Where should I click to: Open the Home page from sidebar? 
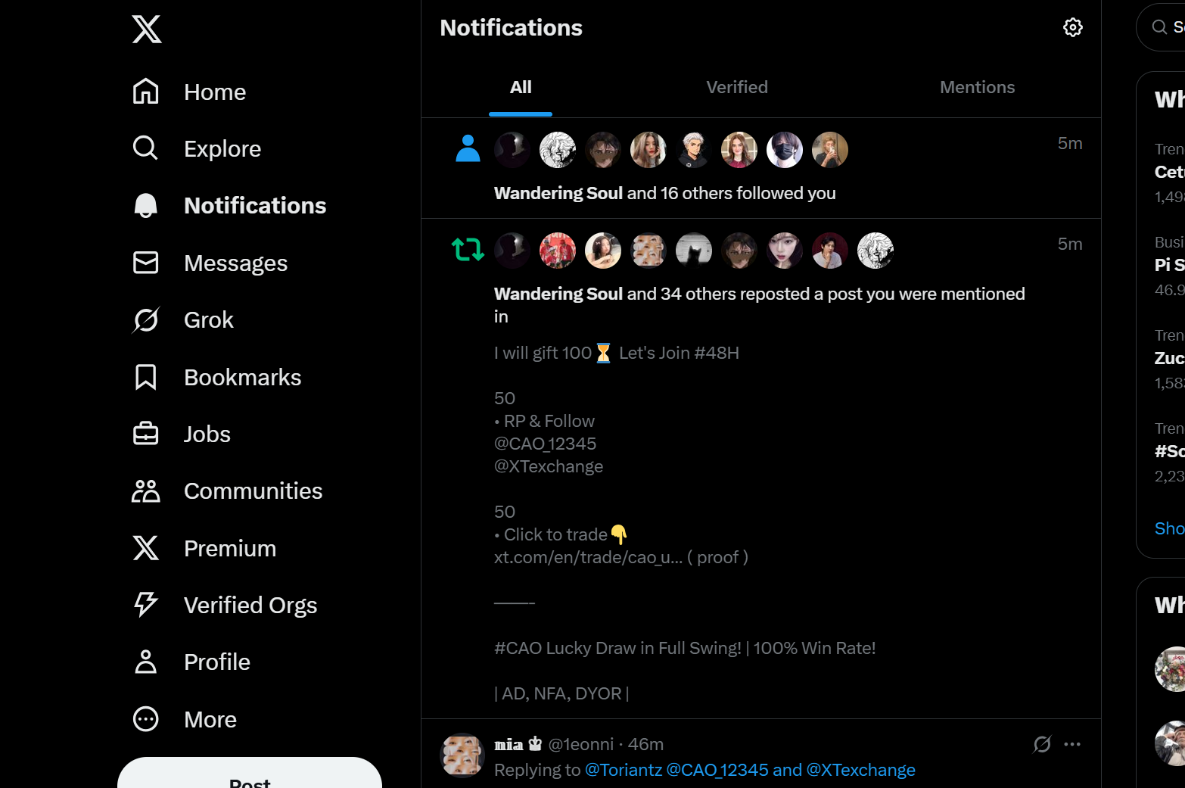tap(189, 92)
